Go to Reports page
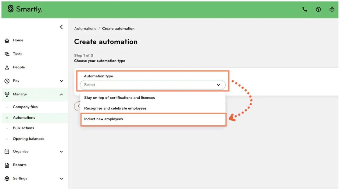The width and height of the screenshot is (340, 191). point(20,165)
